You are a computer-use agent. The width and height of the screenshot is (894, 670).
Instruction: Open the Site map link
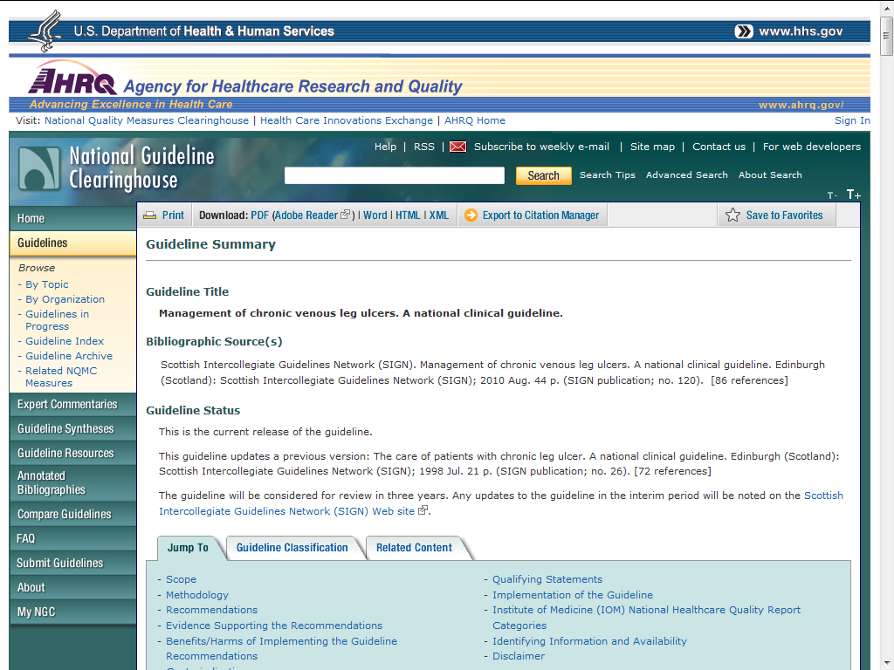[652, 147]
